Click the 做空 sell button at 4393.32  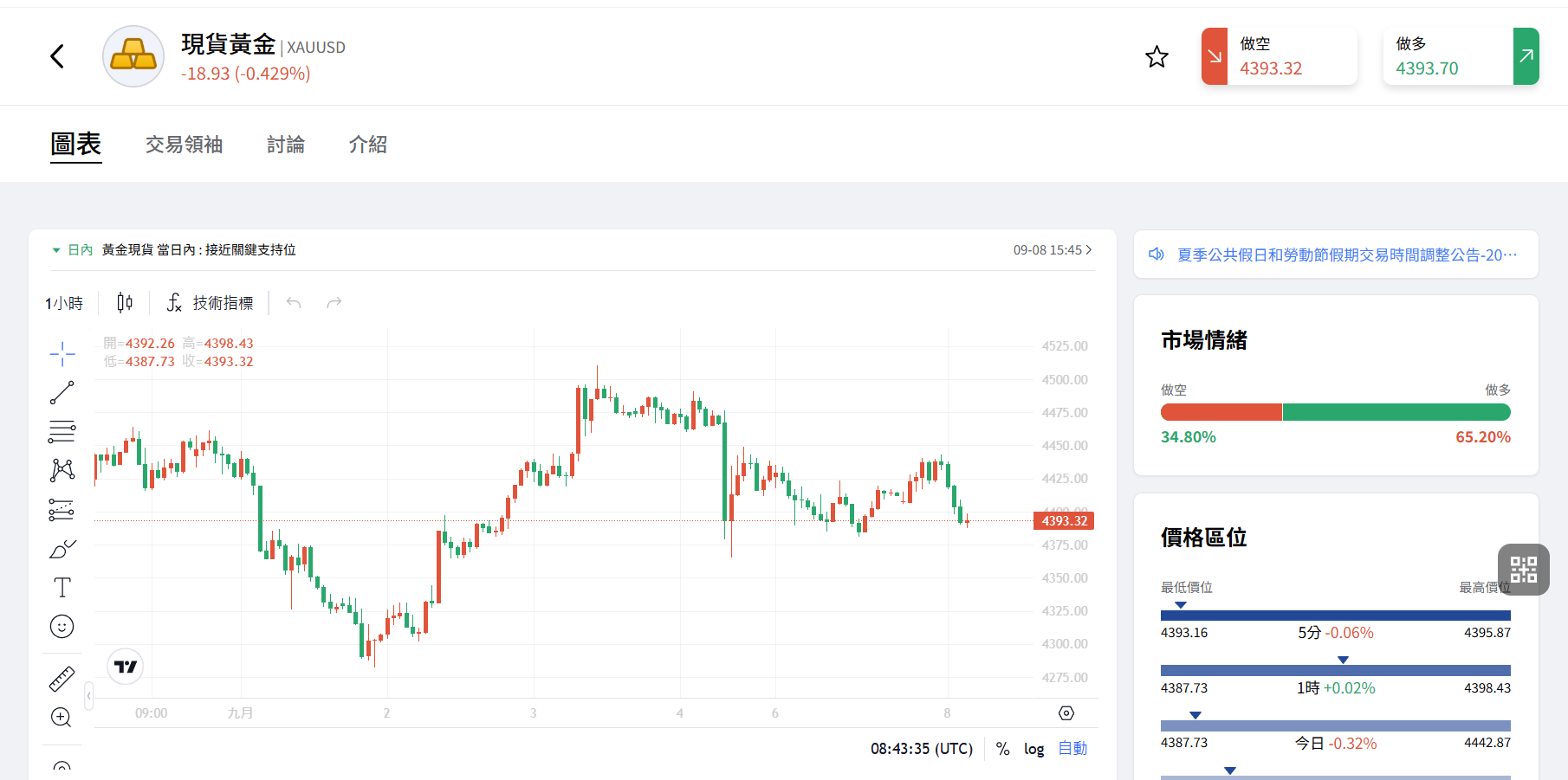click(x=1280, y=56)
